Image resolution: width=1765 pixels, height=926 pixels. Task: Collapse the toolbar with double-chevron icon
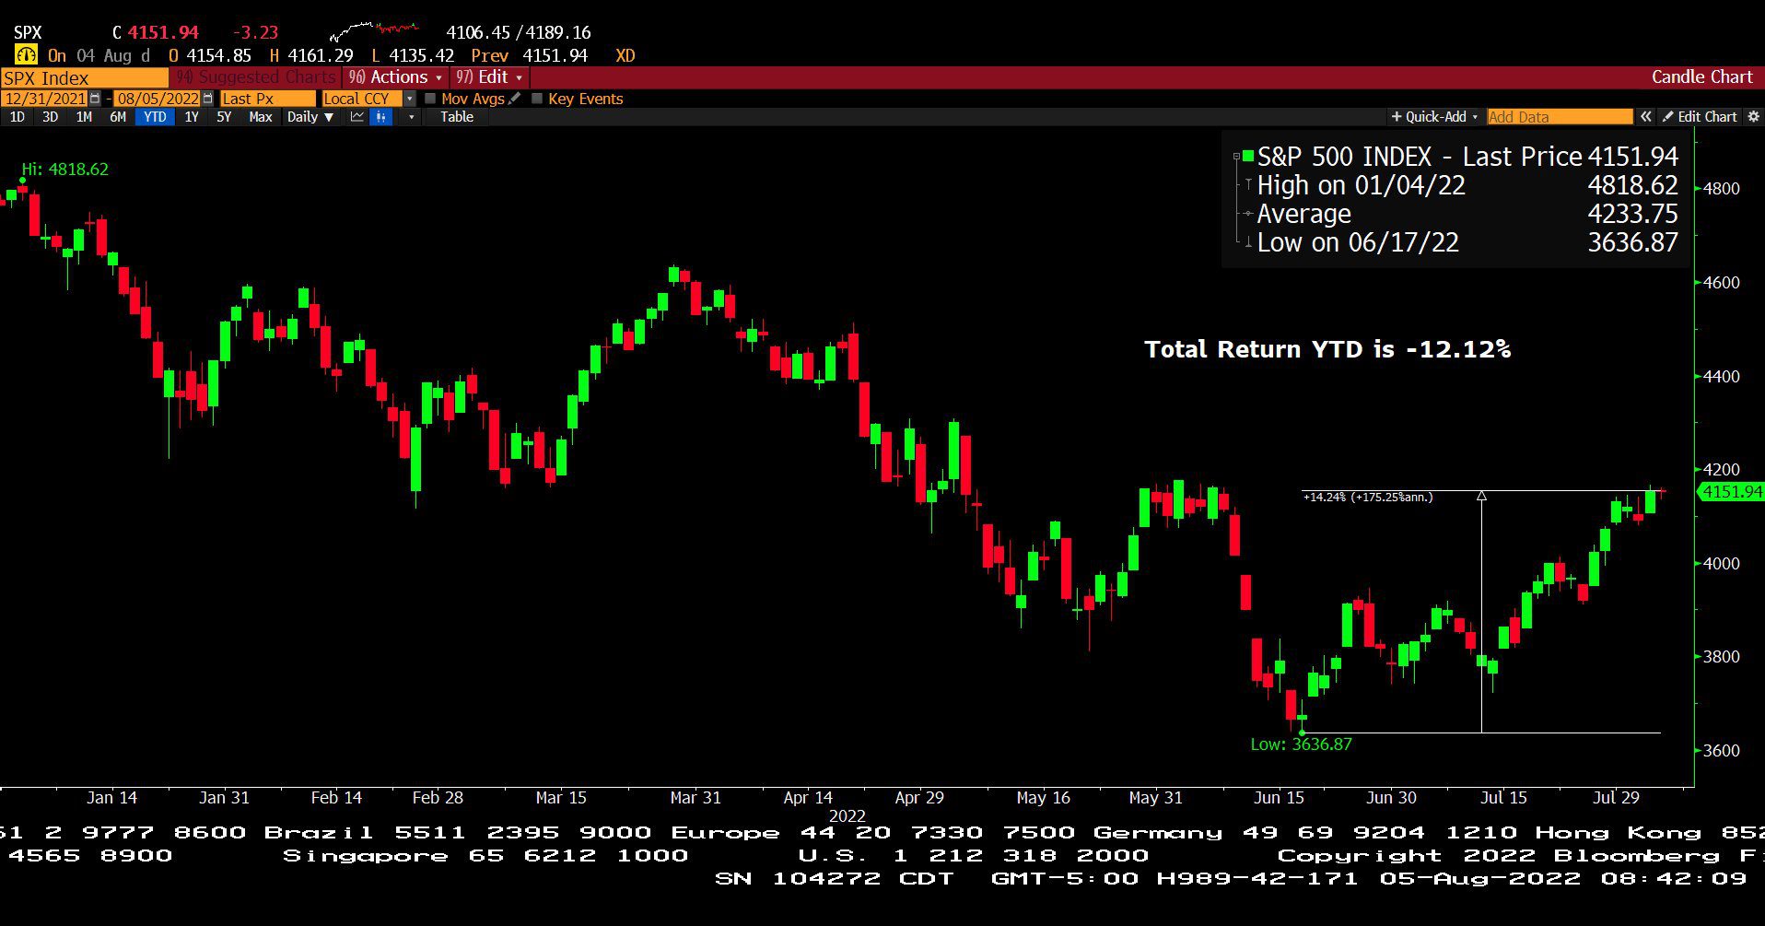(1645, 117)
